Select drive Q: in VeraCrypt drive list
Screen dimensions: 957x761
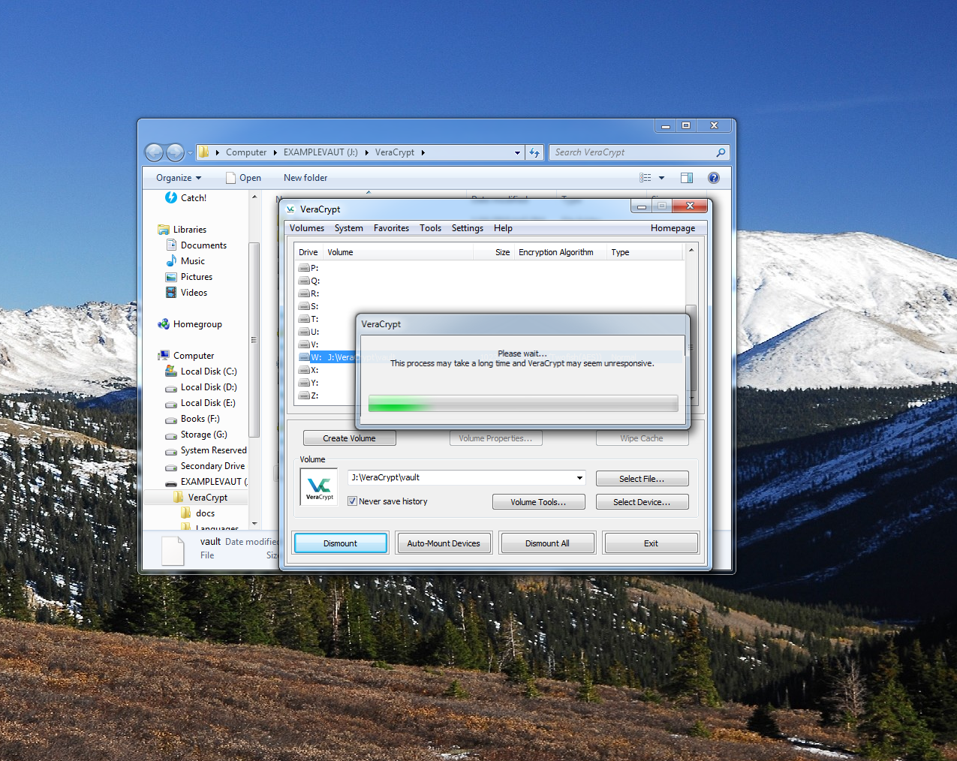[308, 281]
